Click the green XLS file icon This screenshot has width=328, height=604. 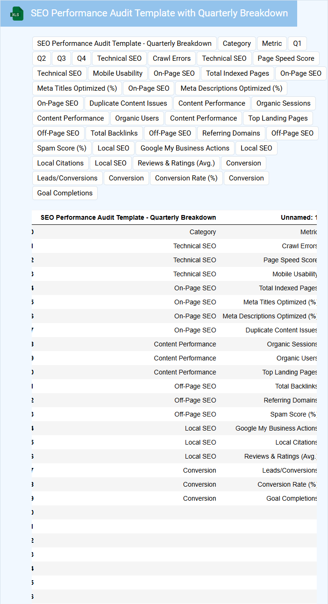pyautogui.click(x=17, y=14)
